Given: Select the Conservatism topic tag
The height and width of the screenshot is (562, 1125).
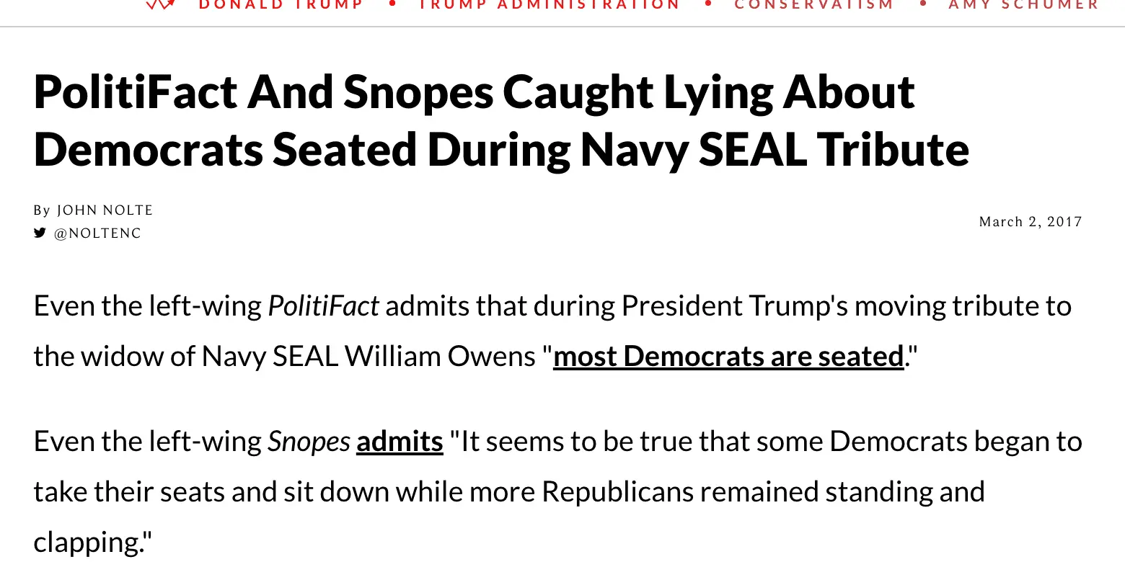Looking at the screenshot, I should (814, 5).
